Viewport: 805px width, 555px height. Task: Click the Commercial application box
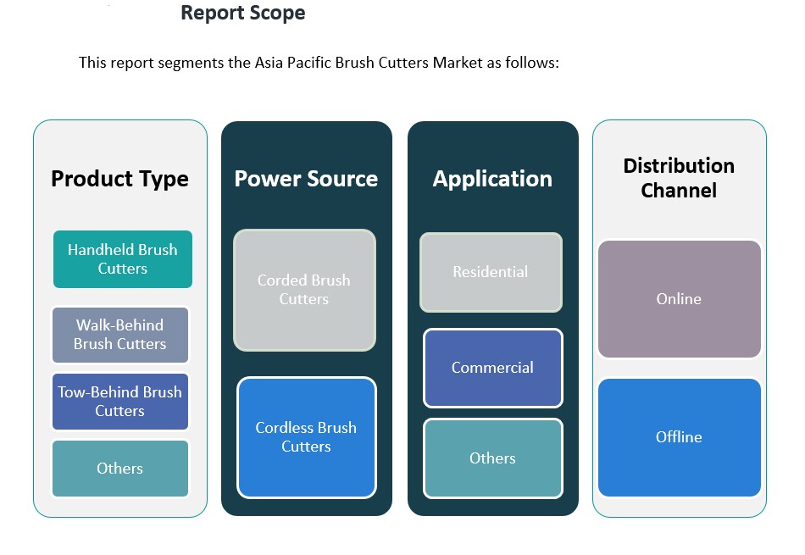[492, 368]
